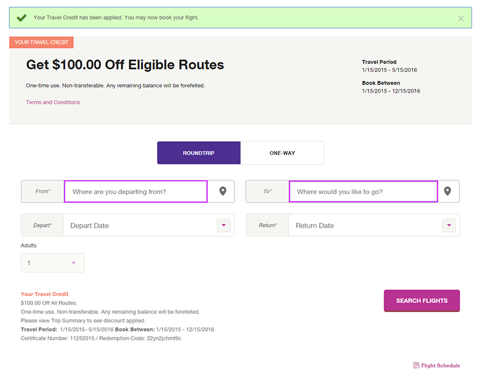The height and width of the screenshot is (385, 481).
Task: Click the Your Travel Credit orange badge
Action: point(41,43)
